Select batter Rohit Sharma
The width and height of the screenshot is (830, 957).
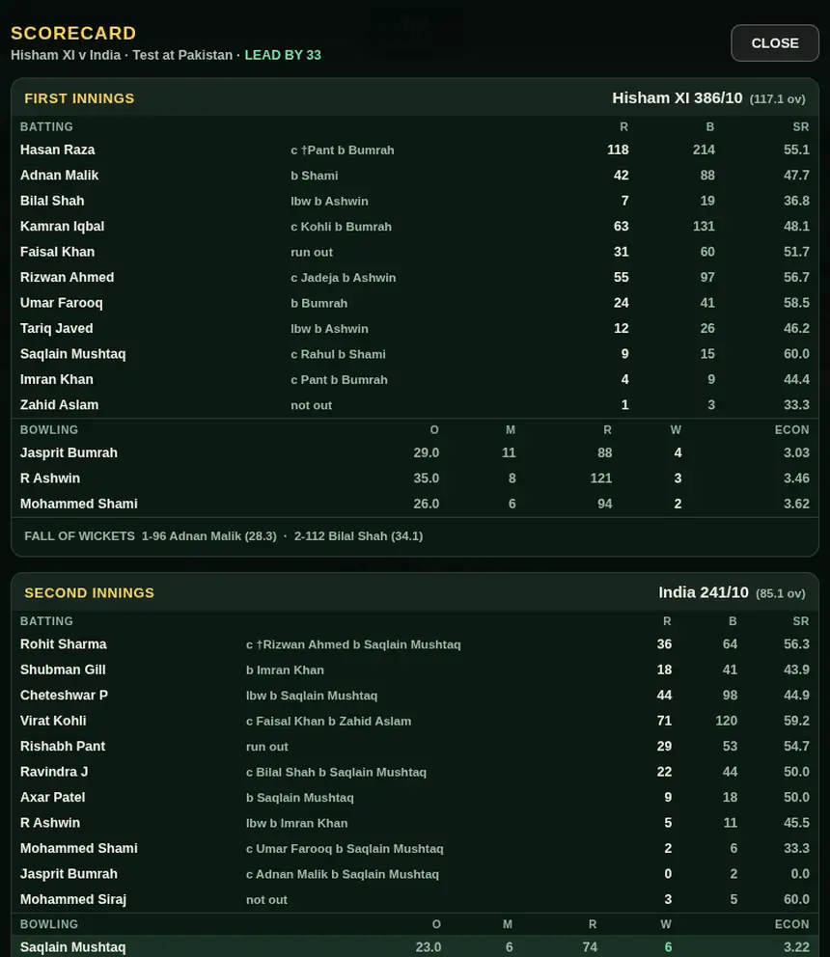click(x=64, y=643)
